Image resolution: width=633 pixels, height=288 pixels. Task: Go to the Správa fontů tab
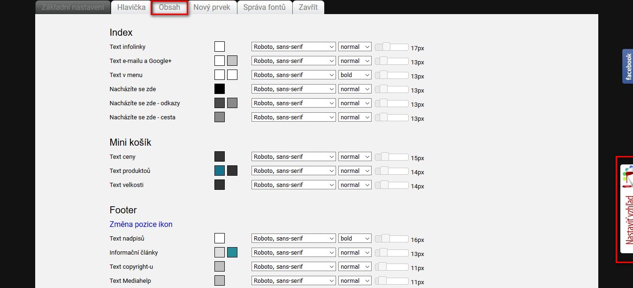(264, 8)
